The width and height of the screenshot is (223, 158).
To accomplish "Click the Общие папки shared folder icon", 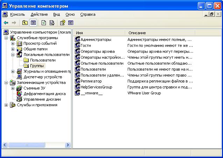I will coord(19,49).
